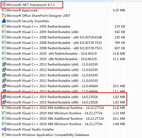
Task: Click icon of Visual C++ 2019 X64 Additional Runtime
Action: 4,108
